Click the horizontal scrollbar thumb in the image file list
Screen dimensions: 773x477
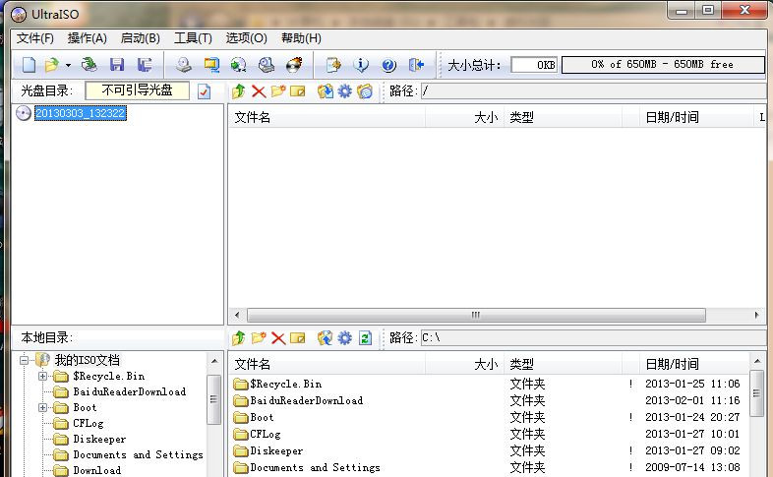[x=476, y=315]
